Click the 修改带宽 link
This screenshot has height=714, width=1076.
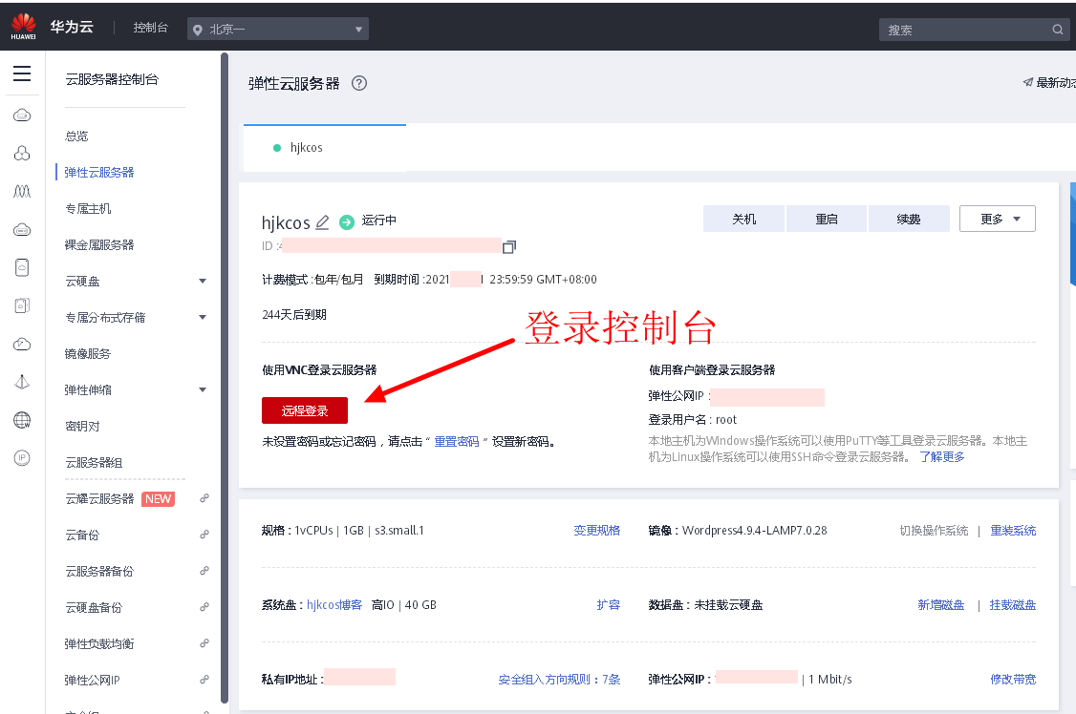[1013, 679]
